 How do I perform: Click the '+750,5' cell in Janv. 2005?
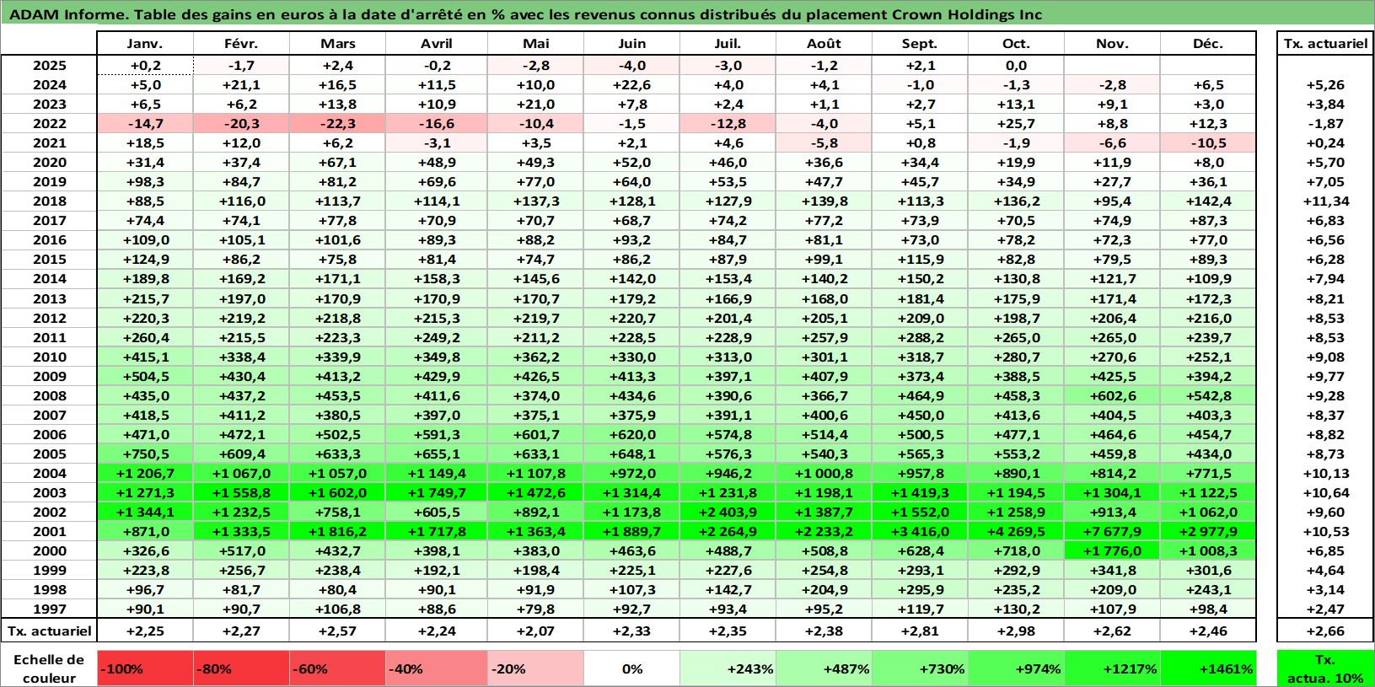tap(145, 454)
